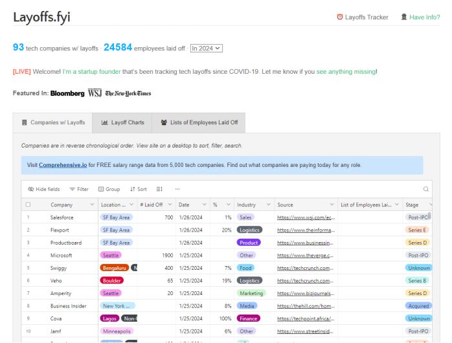Open the more options ellipsis menu
This screenshot has height=343, width=452.
click(x=177, y=189)
